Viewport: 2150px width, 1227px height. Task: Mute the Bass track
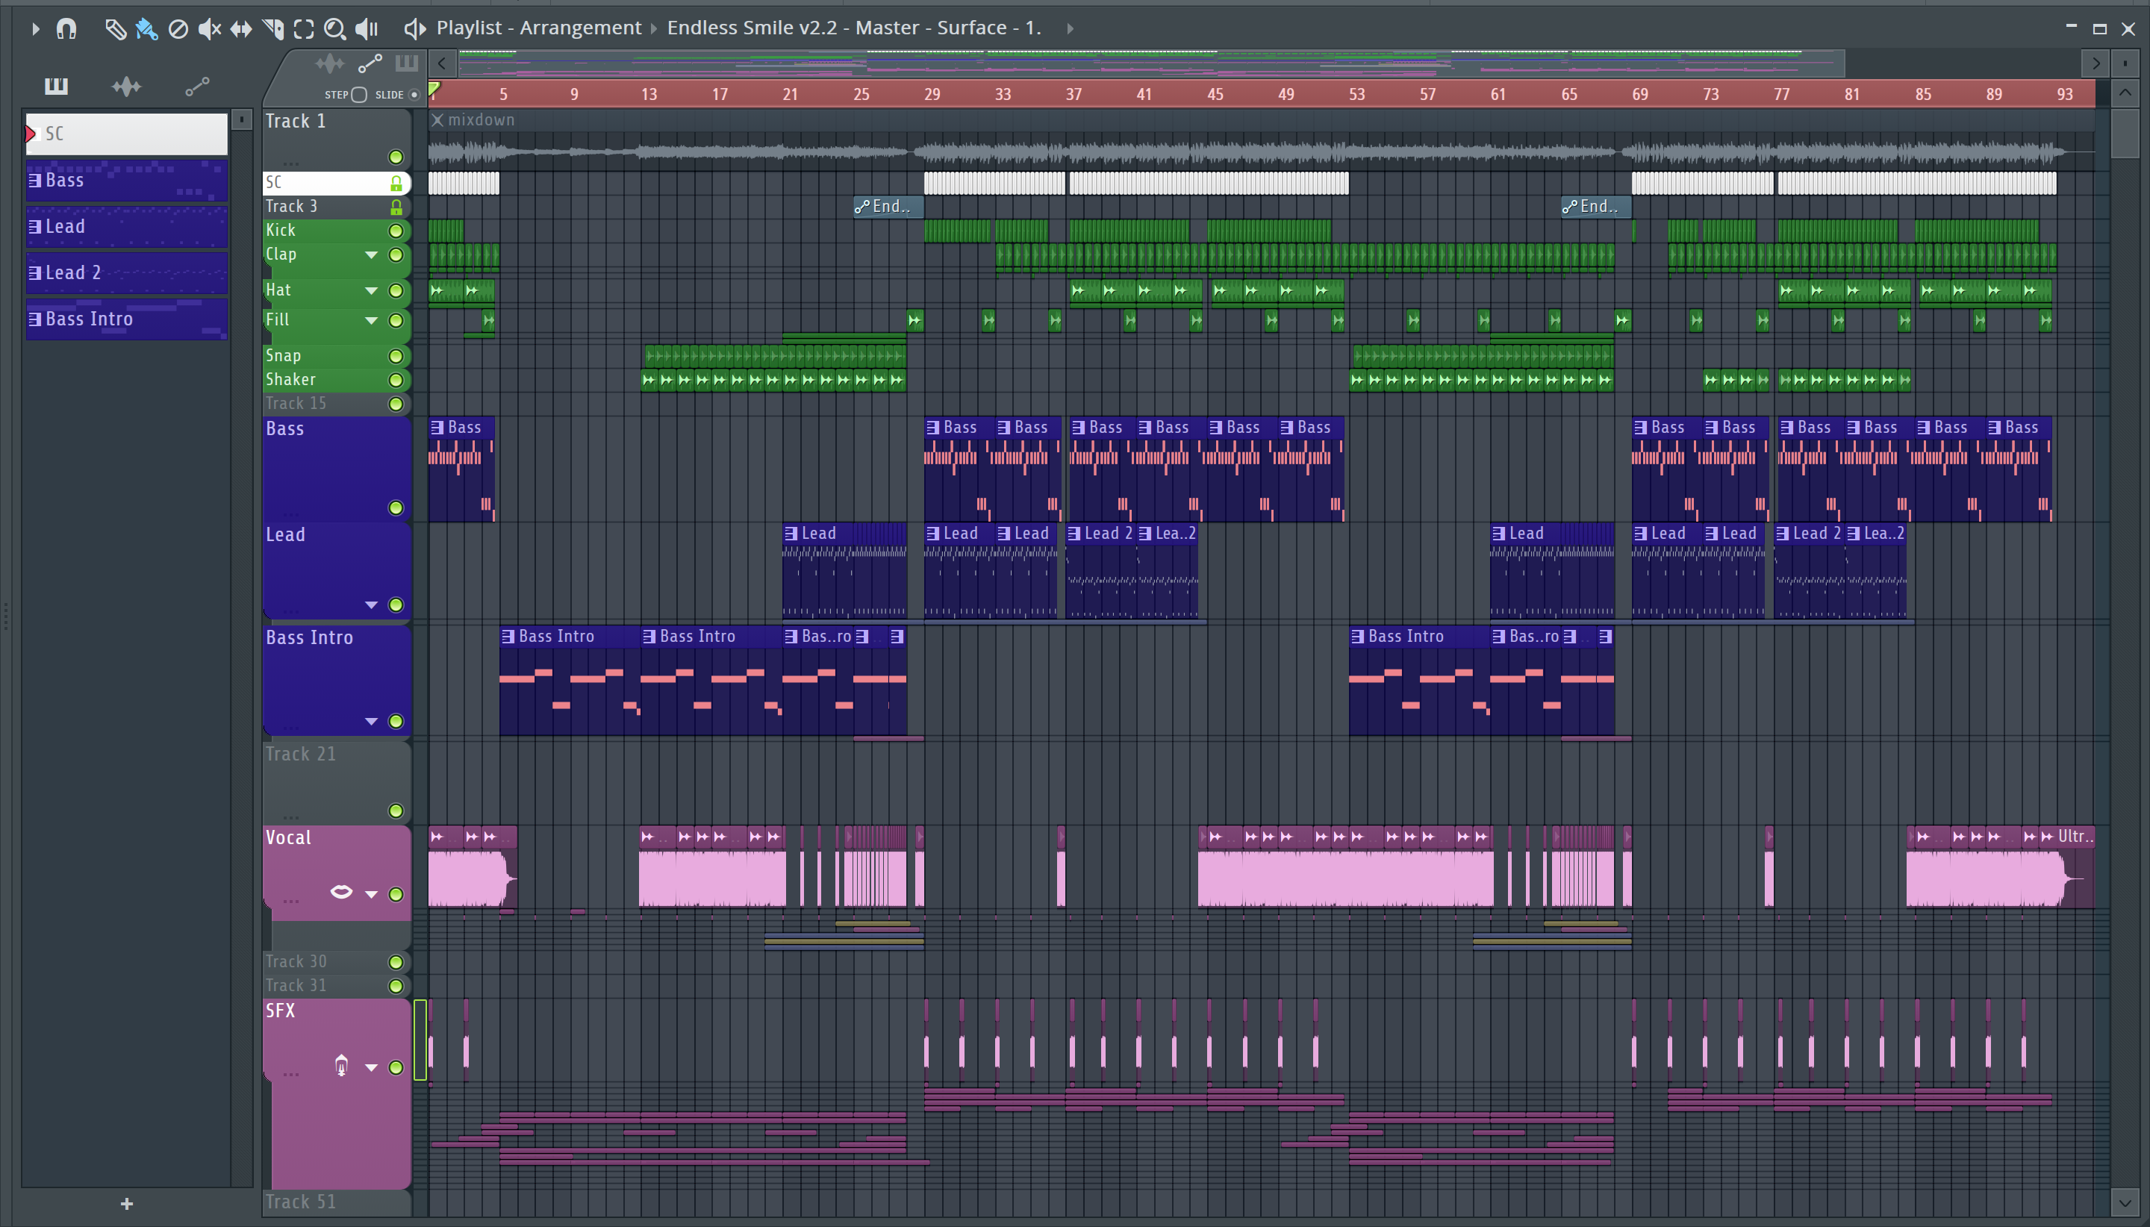coord(395,508)
